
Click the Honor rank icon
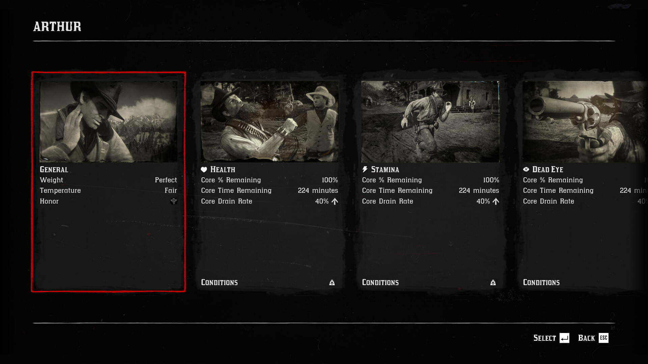173,201
